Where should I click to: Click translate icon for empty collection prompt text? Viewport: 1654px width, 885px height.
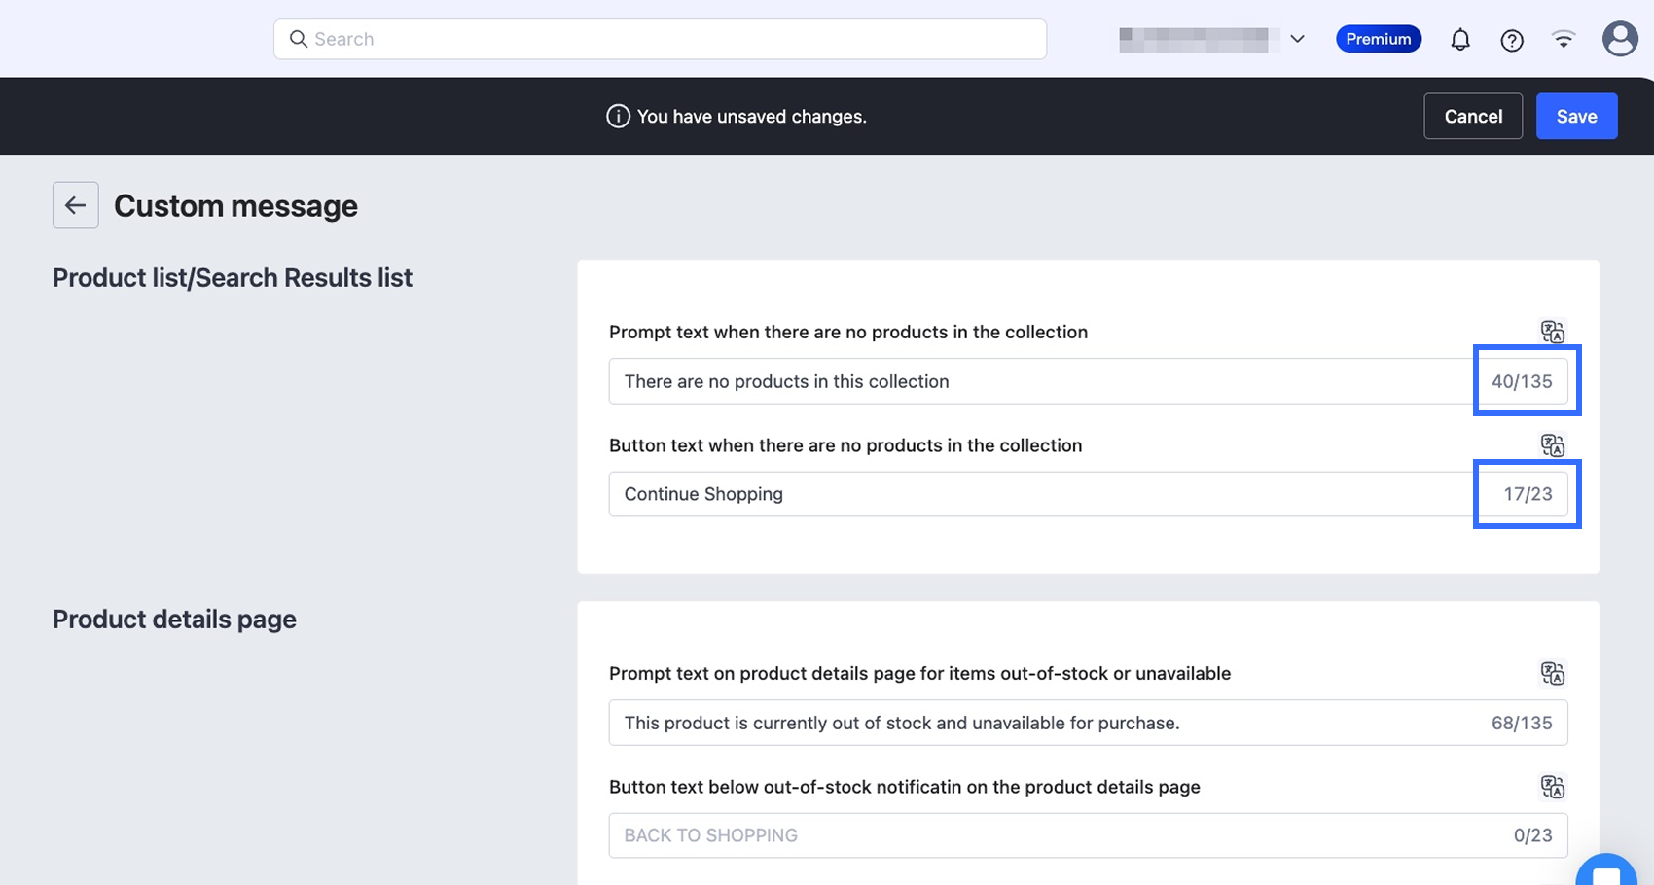pos(1552,332)
